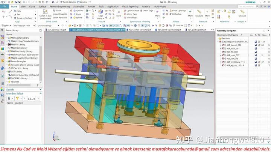This screenshot has width=271, height=152.
Task: Open Reuse Library sidebar tab
Action: pyautogui.click(x=2, y=49)
